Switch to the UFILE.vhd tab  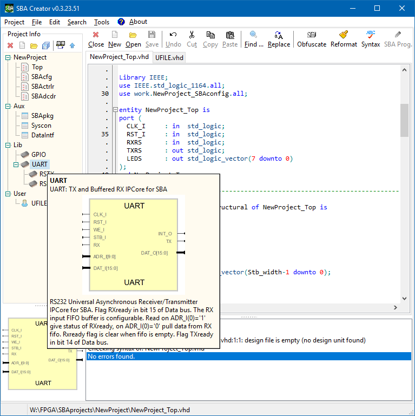[170, 57]
